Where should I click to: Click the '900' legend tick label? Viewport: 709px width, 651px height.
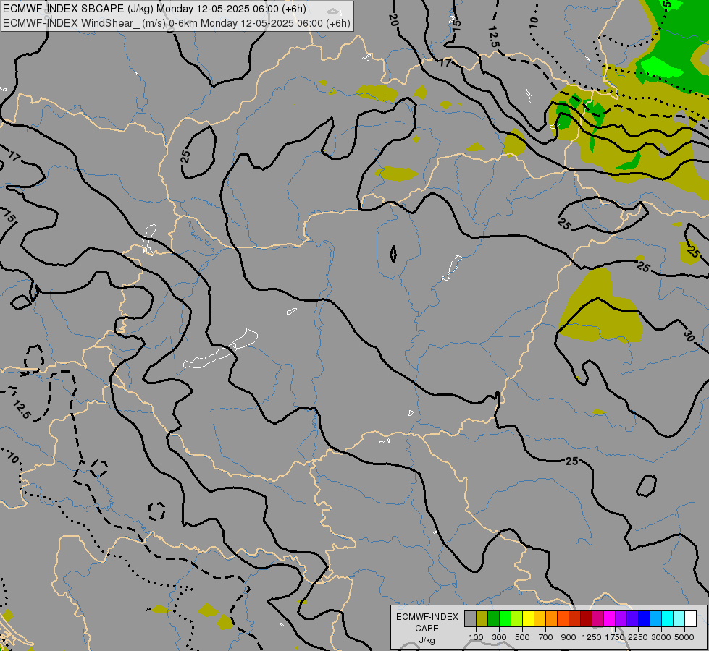569,637
